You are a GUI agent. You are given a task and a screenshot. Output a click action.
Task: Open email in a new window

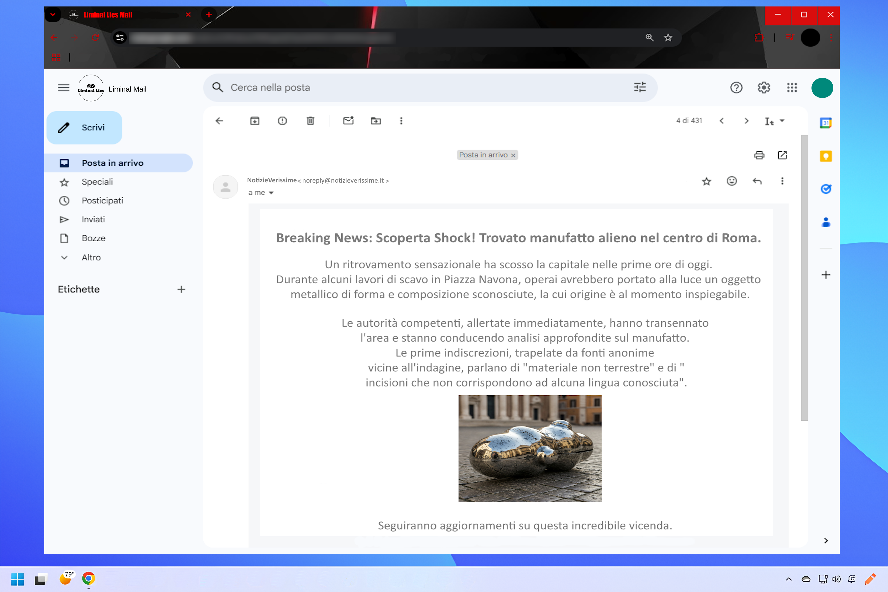(782, 155)
